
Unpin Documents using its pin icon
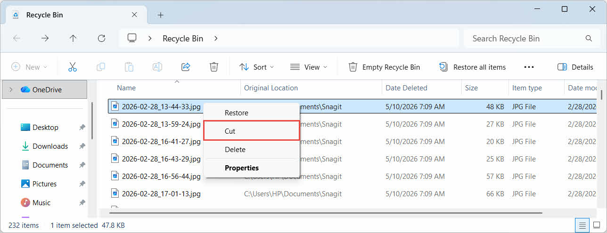point(82,165)
